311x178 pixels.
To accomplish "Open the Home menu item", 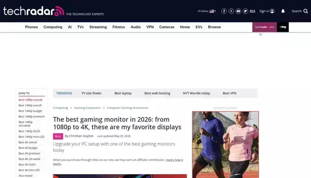I will [x=185, y=27].
